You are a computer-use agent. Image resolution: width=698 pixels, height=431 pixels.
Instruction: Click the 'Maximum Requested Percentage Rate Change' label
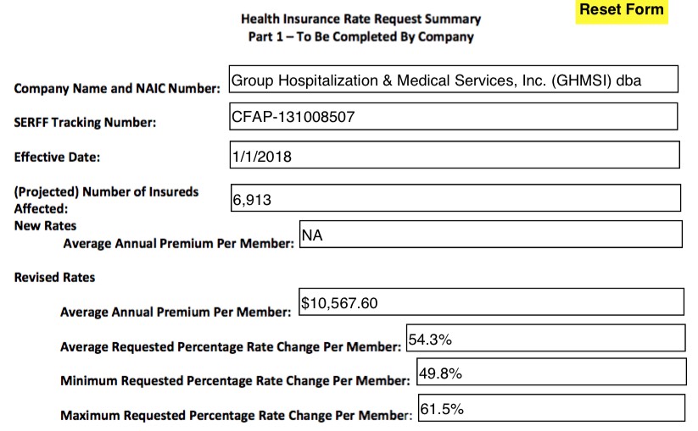[x=236, y=416]
